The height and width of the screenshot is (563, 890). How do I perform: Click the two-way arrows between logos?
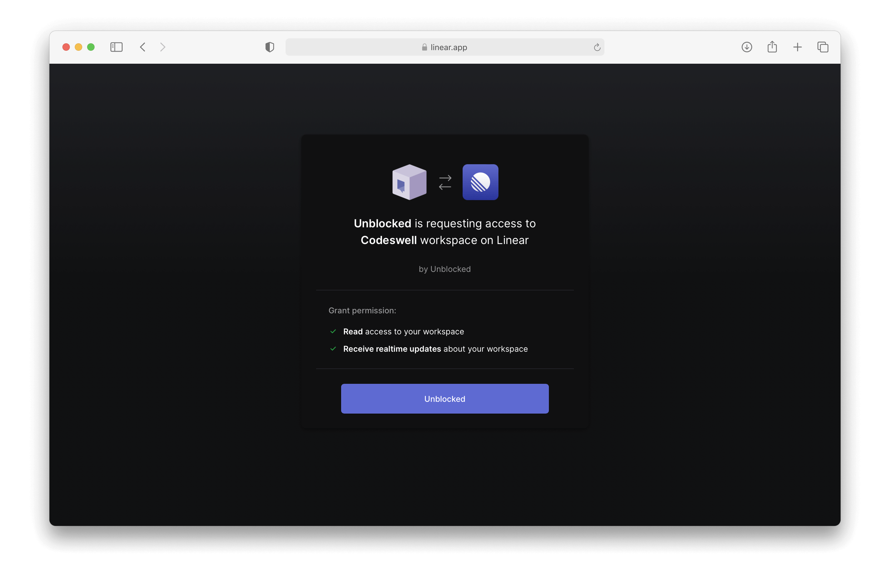445,182
